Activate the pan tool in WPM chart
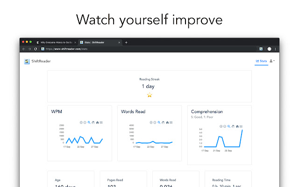 click(x=93, y=122)
